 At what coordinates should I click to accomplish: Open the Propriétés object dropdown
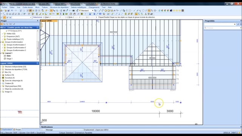[235, 24]
